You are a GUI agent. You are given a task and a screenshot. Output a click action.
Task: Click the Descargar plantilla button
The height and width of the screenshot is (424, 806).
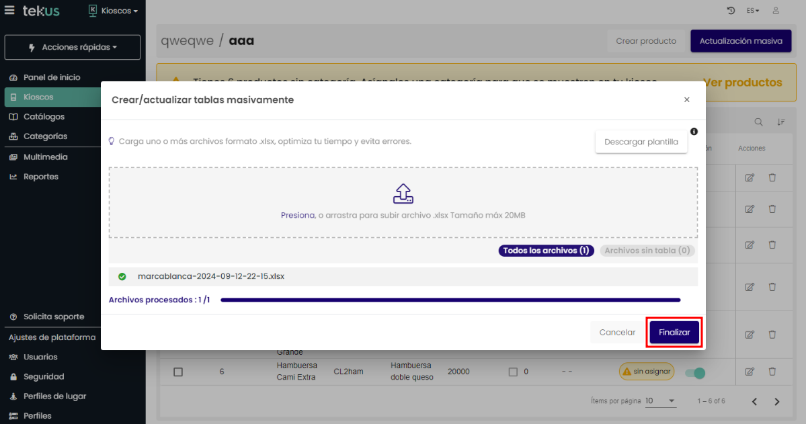point(641,142)
